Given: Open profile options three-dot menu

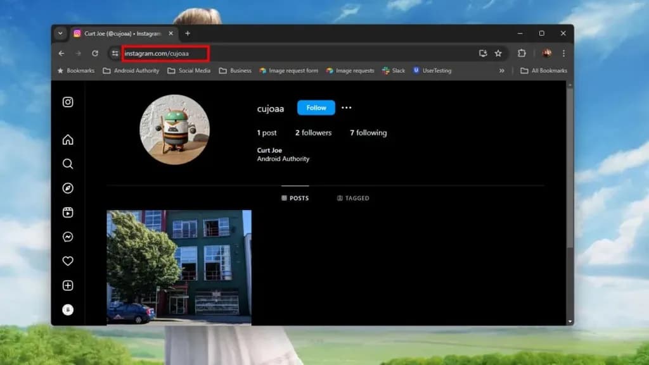Looking at the screenshot, I should point(346,108).
